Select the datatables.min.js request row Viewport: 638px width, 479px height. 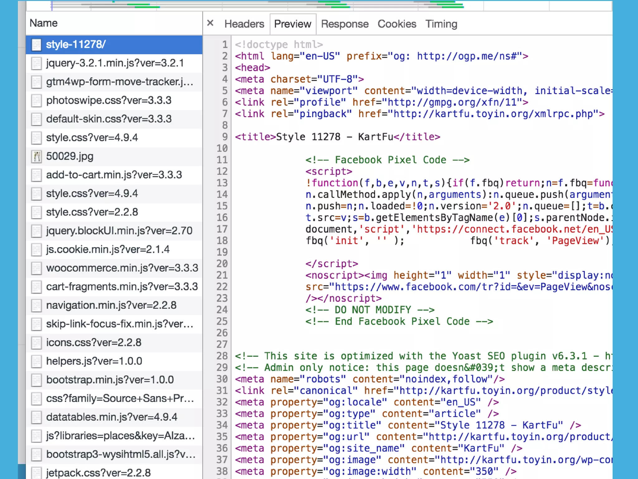point(112,417)
